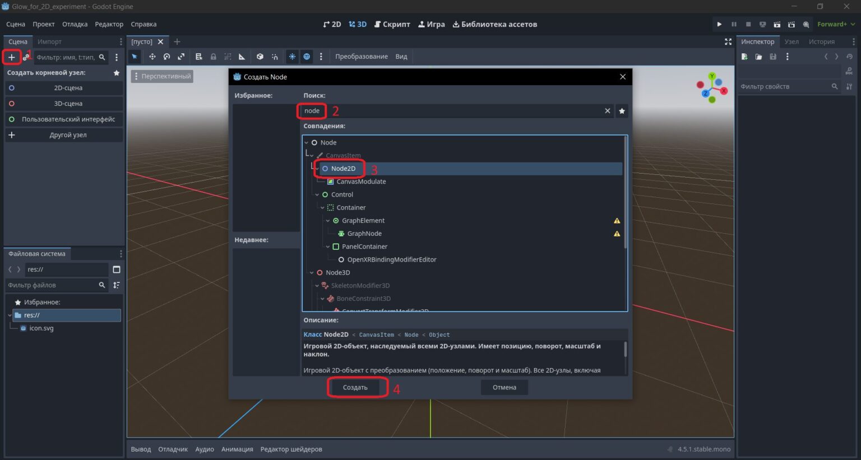The width and height of the screenshot is (861, 460).
Task: Toggle the environment preview globe icon
Action: coord(307,57)
